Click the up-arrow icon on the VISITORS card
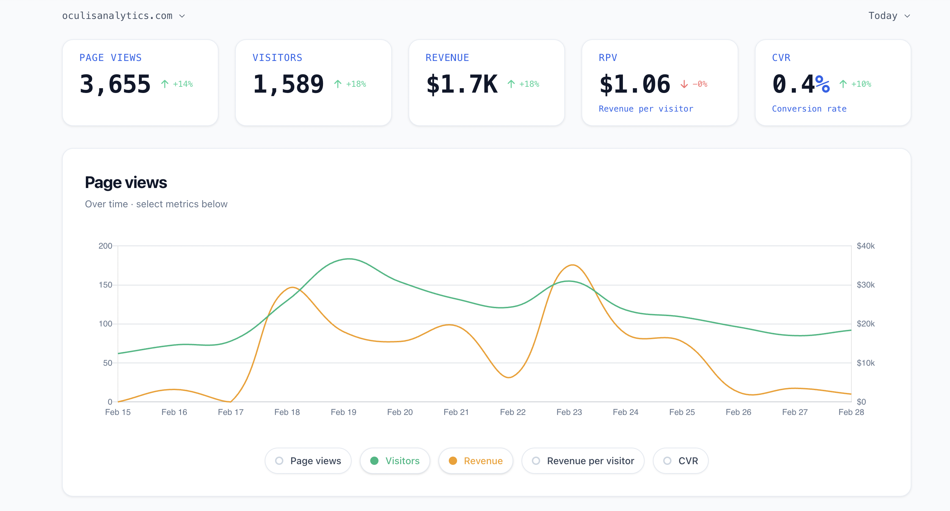The image size is (950, 511). [x=338, y=84]
